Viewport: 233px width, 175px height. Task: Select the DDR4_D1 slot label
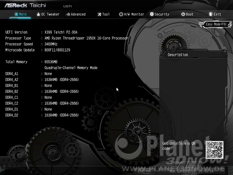coord(11,109)
